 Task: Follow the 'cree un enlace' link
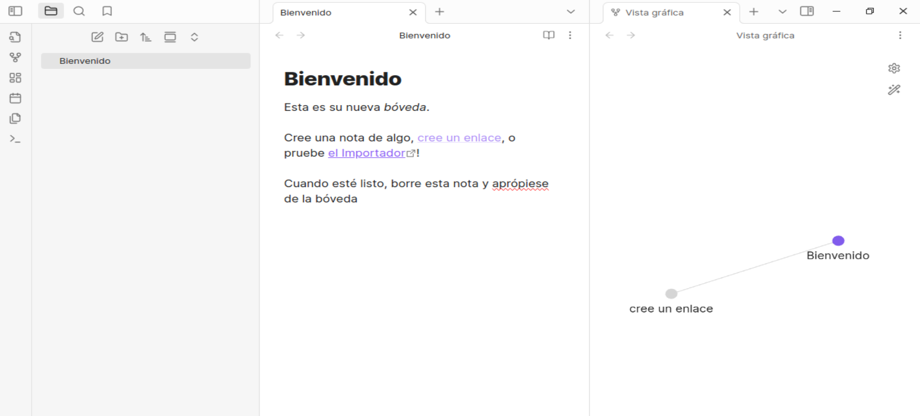(459, 138)
